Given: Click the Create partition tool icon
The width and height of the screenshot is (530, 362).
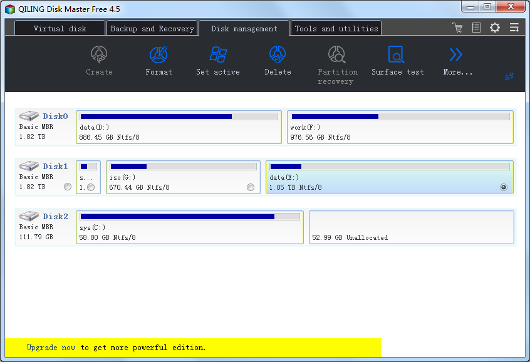Looking at the screenshot, I should tap(99, 54).
